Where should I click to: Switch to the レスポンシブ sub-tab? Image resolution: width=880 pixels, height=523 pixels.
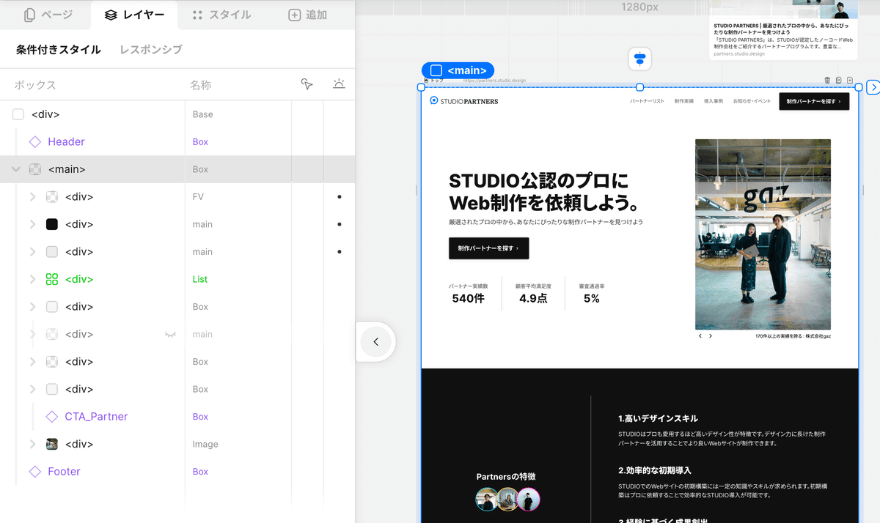[x=151, y=50]
